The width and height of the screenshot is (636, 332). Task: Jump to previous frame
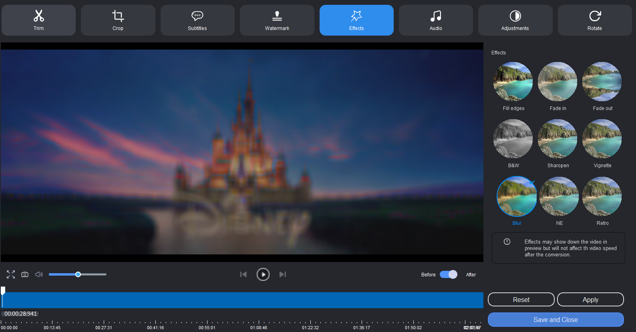tap(243, 274)
